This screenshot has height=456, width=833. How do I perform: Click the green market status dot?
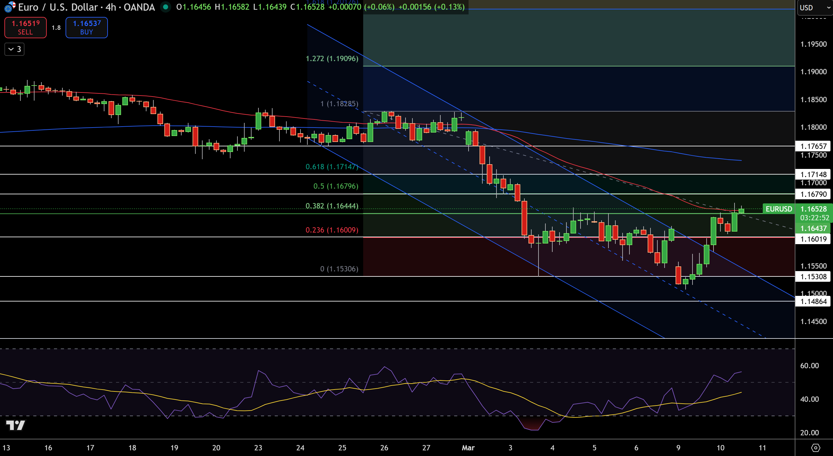[166, 7]
